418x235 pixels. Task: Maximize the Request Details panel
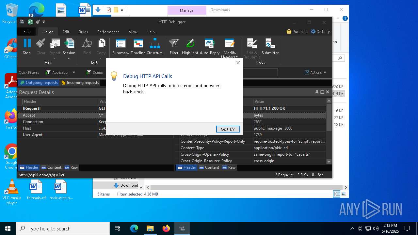pyautogui.click(x=322, y=92)
